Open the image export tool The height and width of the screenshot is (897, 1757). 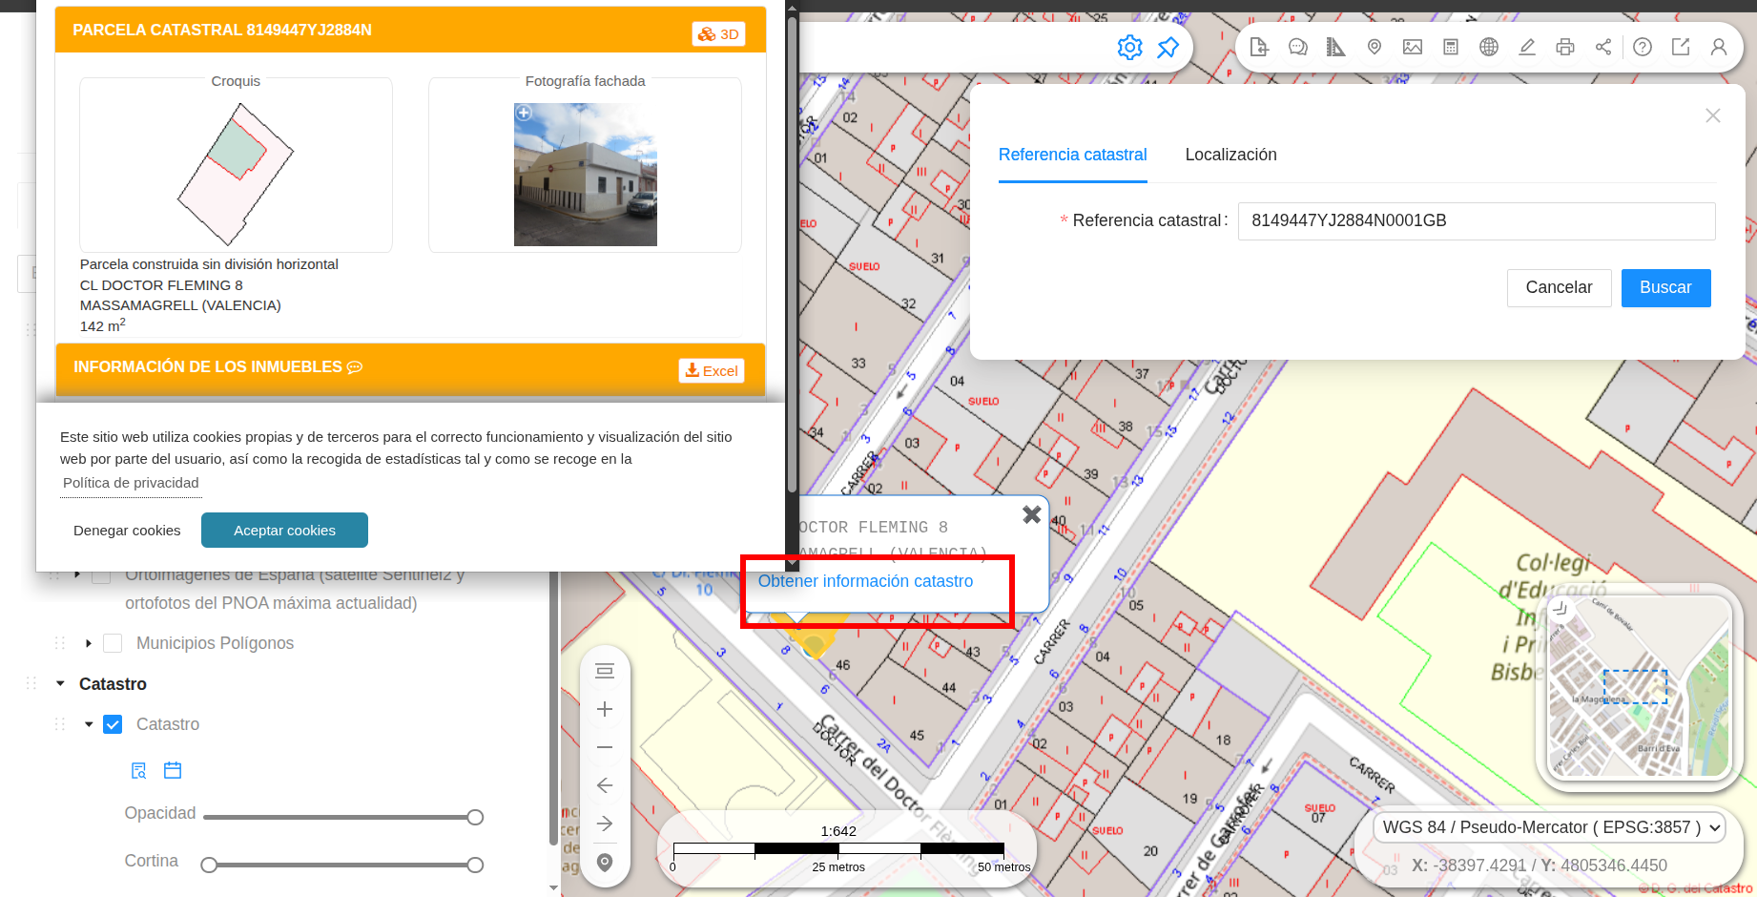click(1413, 47)
